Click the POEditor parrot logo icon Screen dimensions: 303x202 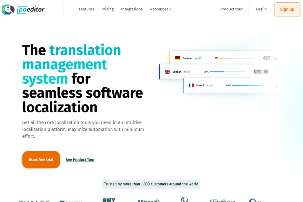point(8,9)
